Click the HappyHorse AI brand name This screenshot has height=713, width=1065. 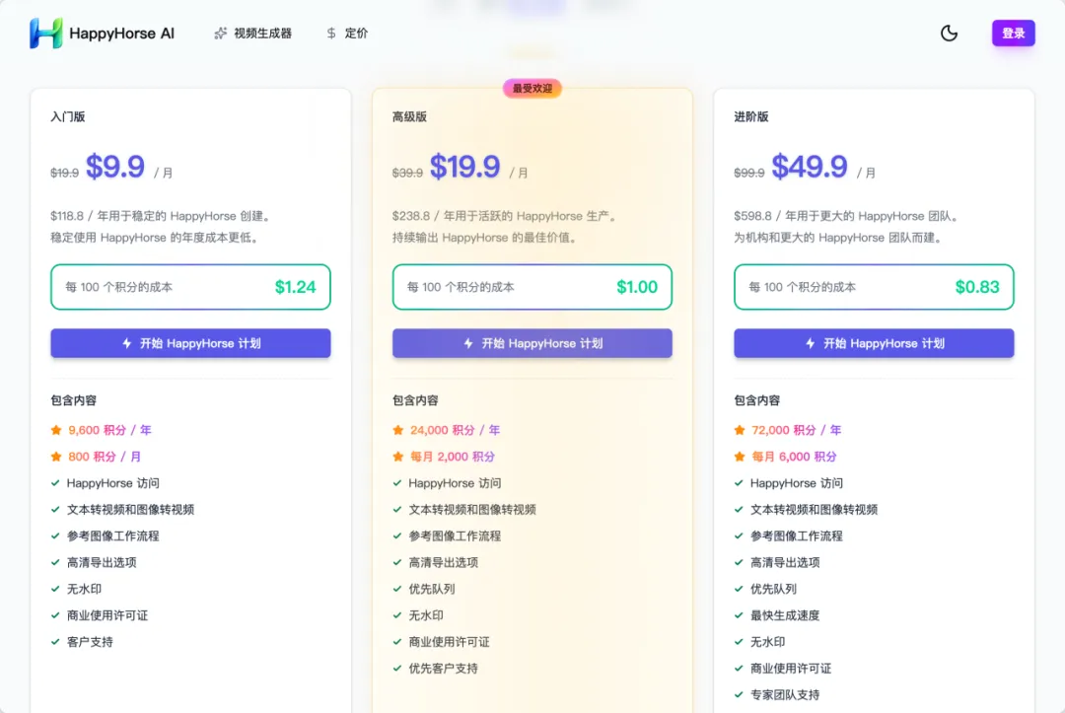[x=121, y=34]
